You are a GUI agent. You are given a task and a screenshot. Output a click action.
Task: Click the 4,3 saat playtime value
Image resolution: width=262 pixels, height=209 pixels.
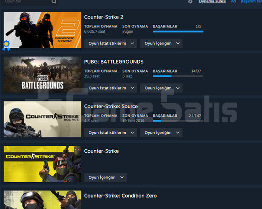coord(91,121)
